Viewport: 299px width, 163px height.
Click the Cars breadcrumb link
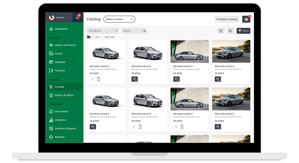(98, 37)
